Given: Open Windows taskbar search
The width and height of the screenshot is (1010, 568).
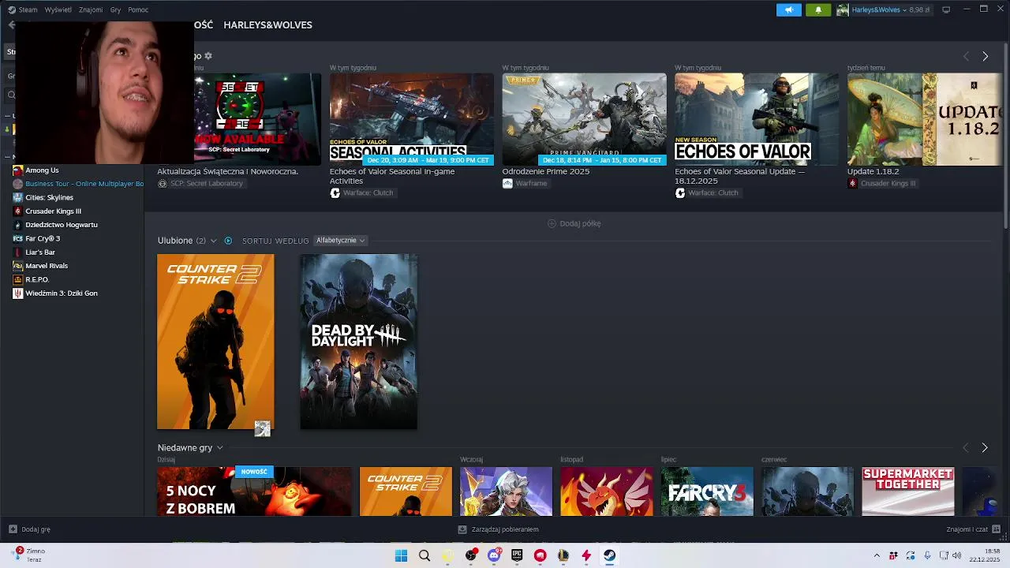Looking at the screenshot, I should coord(425,555).
